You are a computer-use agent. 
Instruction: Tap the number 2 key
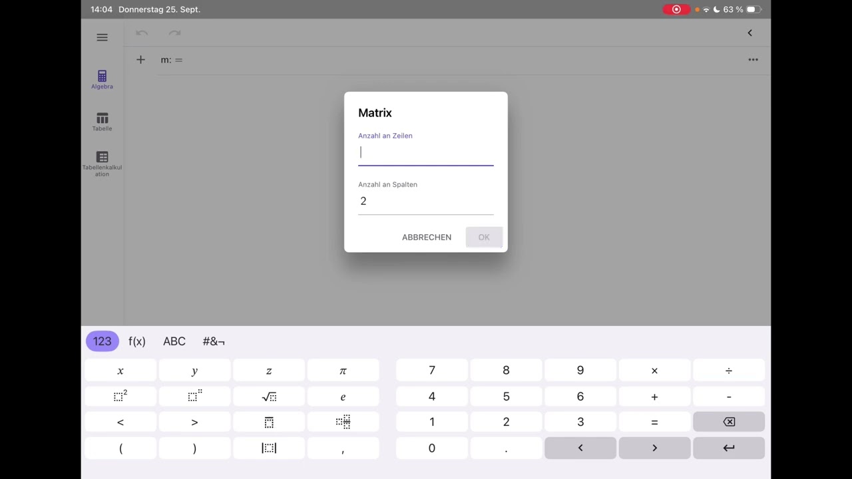pyautogui.click(x=506, y=422)
